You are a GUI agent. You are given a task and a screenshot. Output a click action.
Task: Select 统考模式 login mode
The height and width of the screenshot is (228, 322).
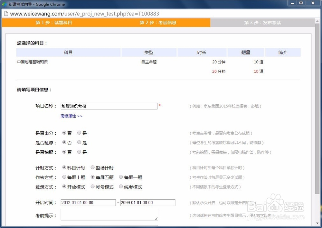point(121,187)
